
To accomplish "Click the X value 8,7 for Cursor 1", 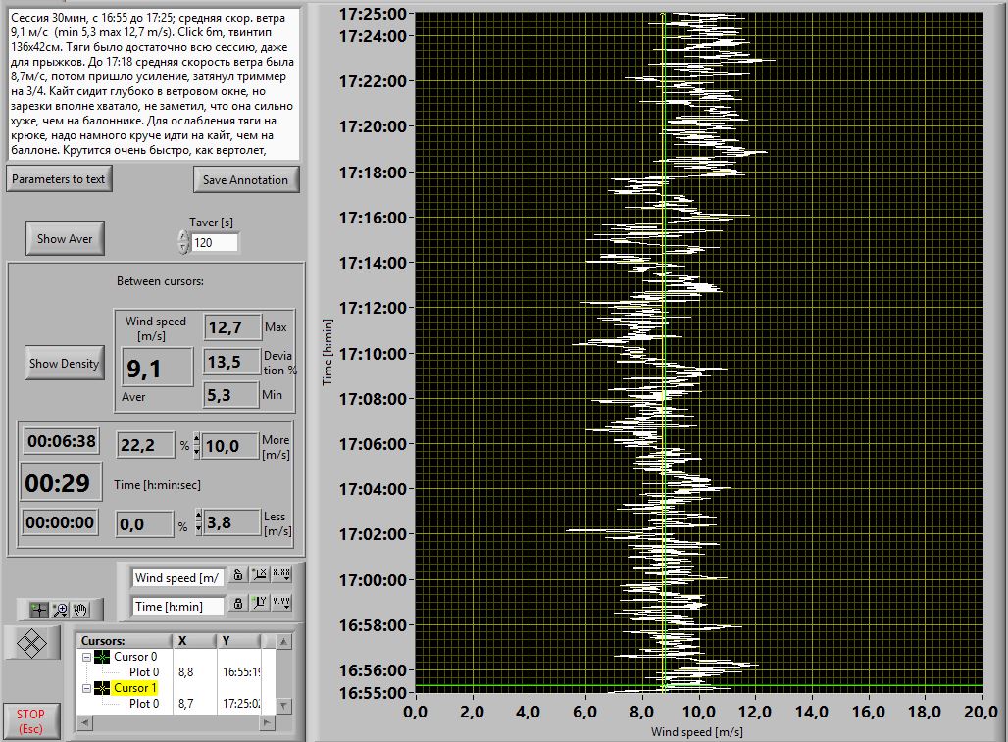I will point(185,704).
